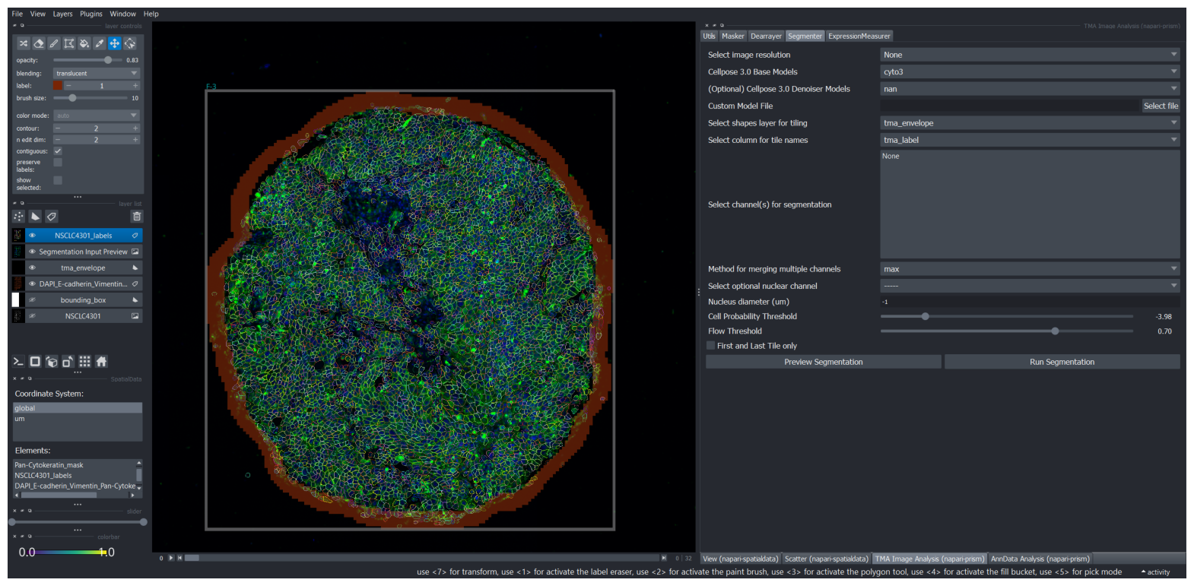Image resolution: width=1194 pixels, height=586 pixels.
Task: Float the layer list dock panel
Action: click(x=22, y=204)
